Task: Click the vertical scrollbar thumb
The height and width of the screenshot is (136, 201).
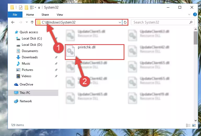Action: (196, 38)
